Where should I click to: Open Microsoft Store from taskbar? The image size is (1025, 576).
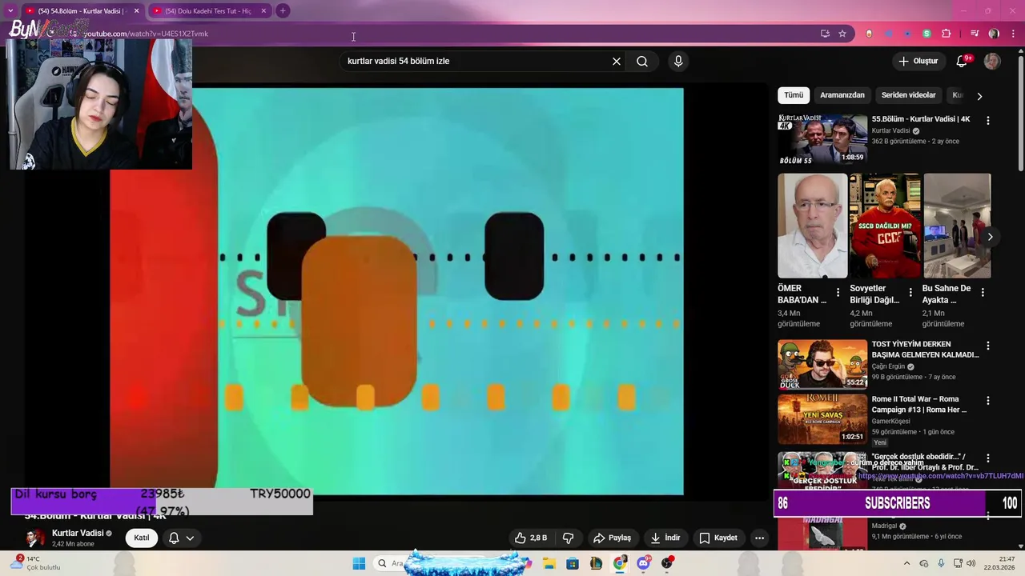point(573,563)
